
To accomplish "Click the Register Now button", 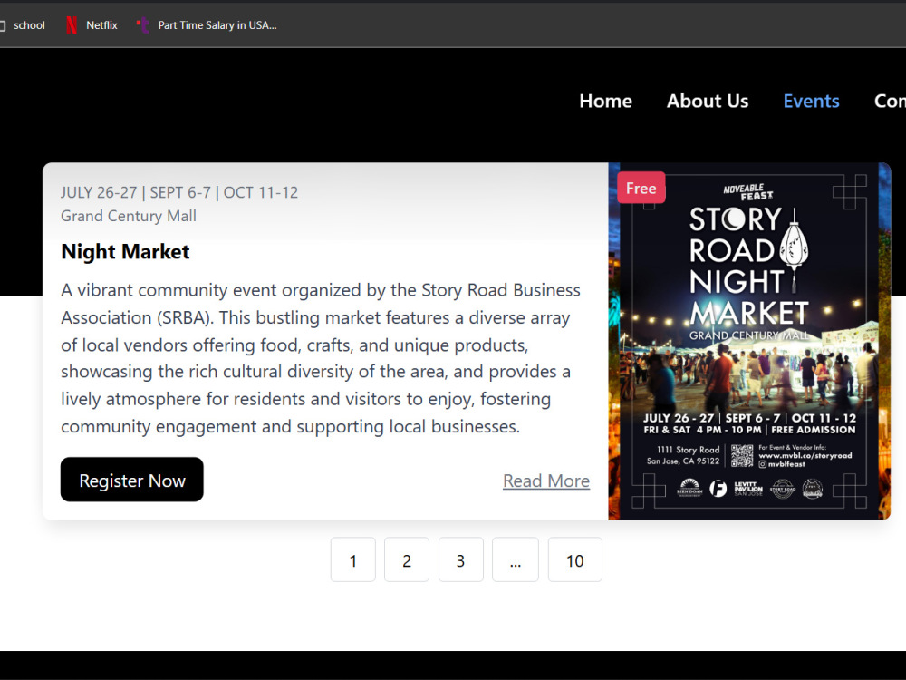I will pos(131,480).
